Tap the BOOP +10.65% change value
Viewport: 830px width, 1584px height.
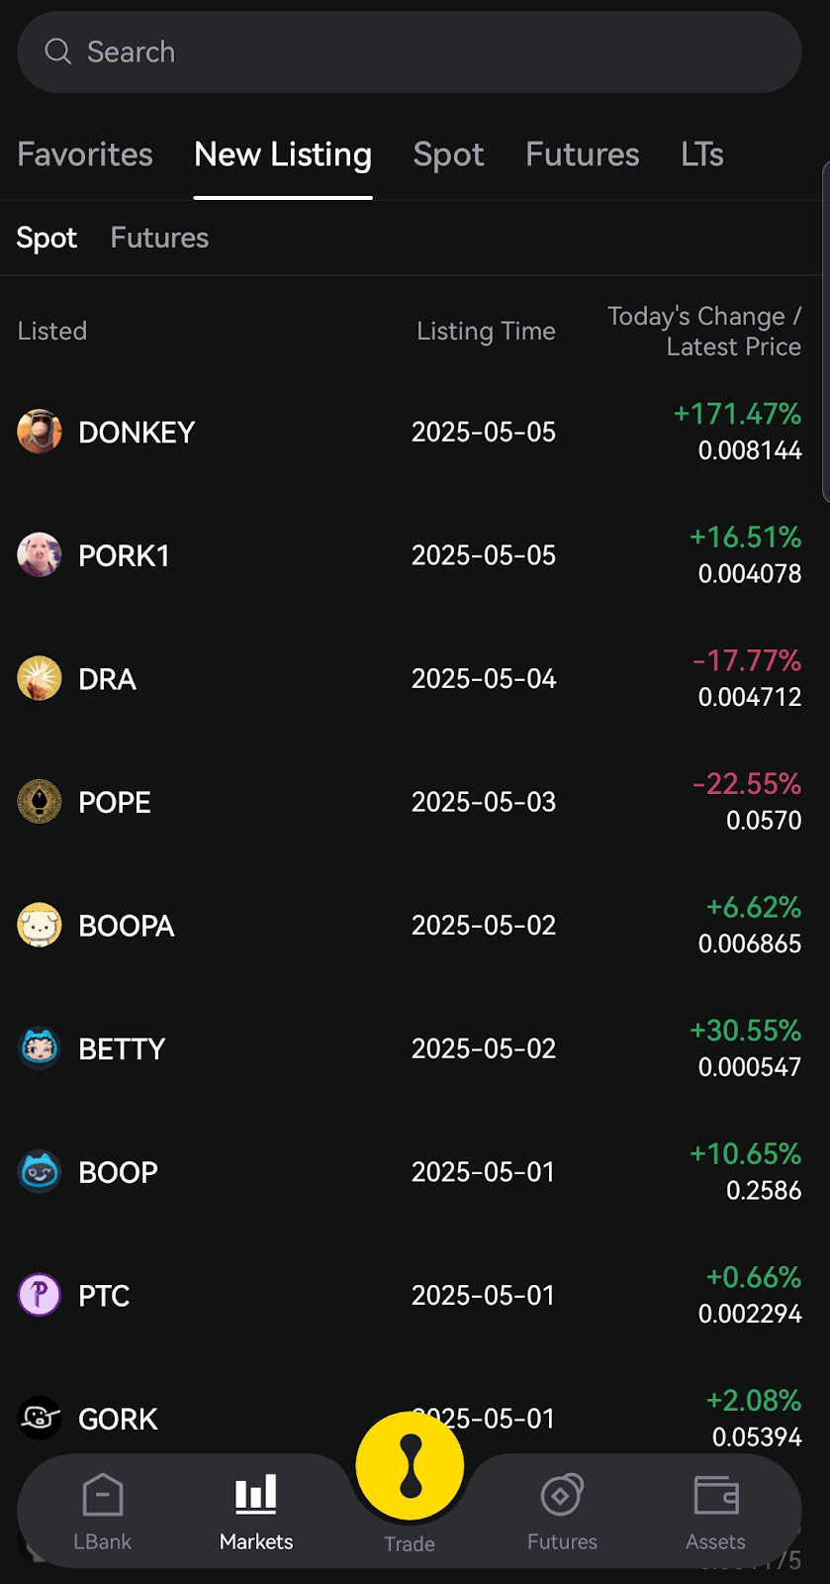tap(745, 1154)
